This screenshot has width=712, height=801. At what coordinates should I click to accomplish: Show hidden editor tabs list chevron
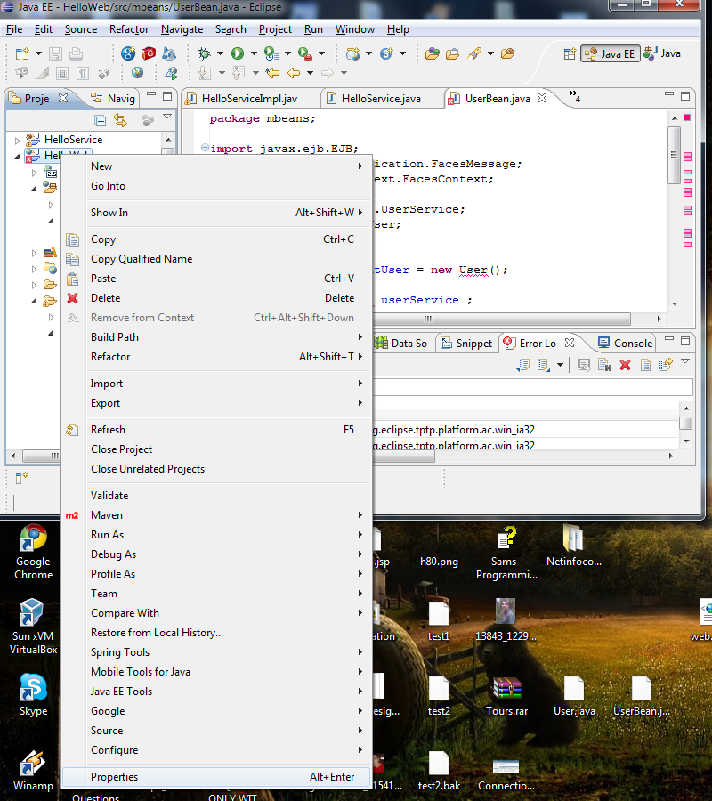(x=574, y=96)
